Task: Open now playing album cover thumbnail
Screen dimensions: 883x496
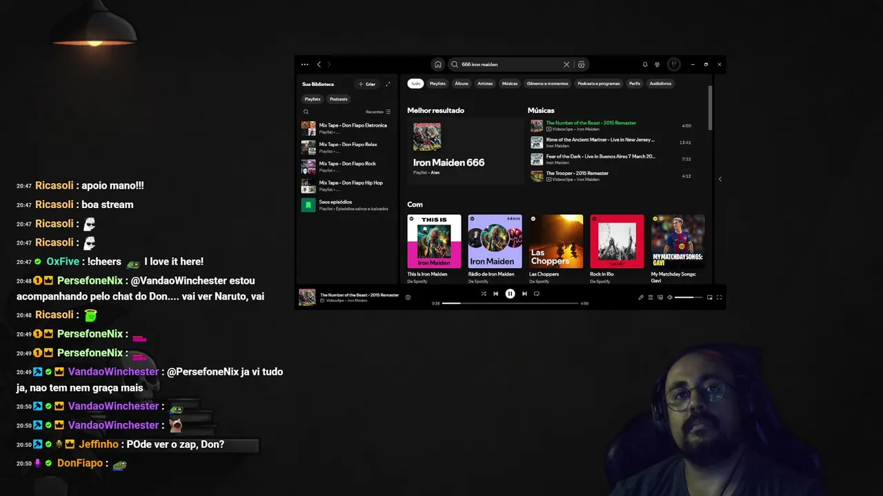Action: 307,298
